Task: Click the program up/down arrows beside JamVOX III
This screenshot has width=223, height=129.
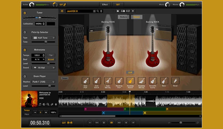Action: (101, 11)
